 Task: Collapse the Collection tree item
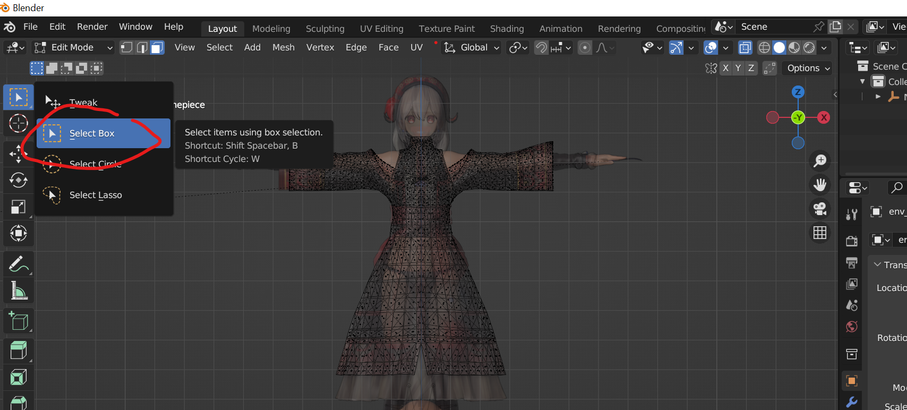coord(862,82)
